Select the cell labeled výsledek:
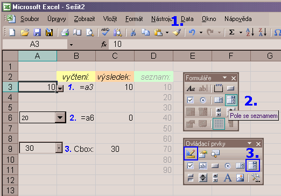This screenshot has width=281, height=196. click(115, 77)
